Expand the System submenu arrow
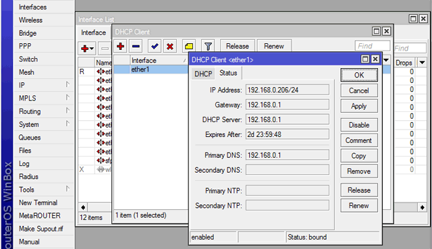The width and height of the screenshot is (432, 249). pos(67,123)
